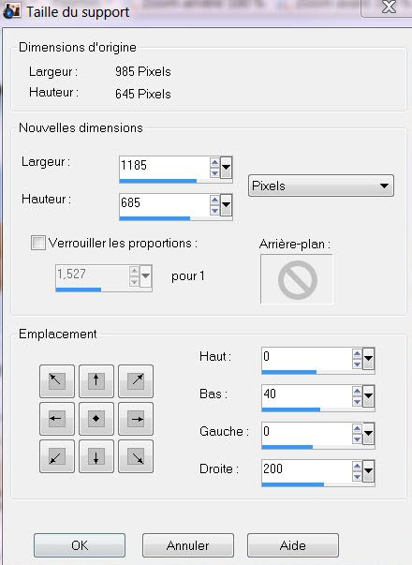The height and width of the screenshot is (565, 412).
Task: Select the bottom-center placement arrow
Action: (x=96, y=456)
